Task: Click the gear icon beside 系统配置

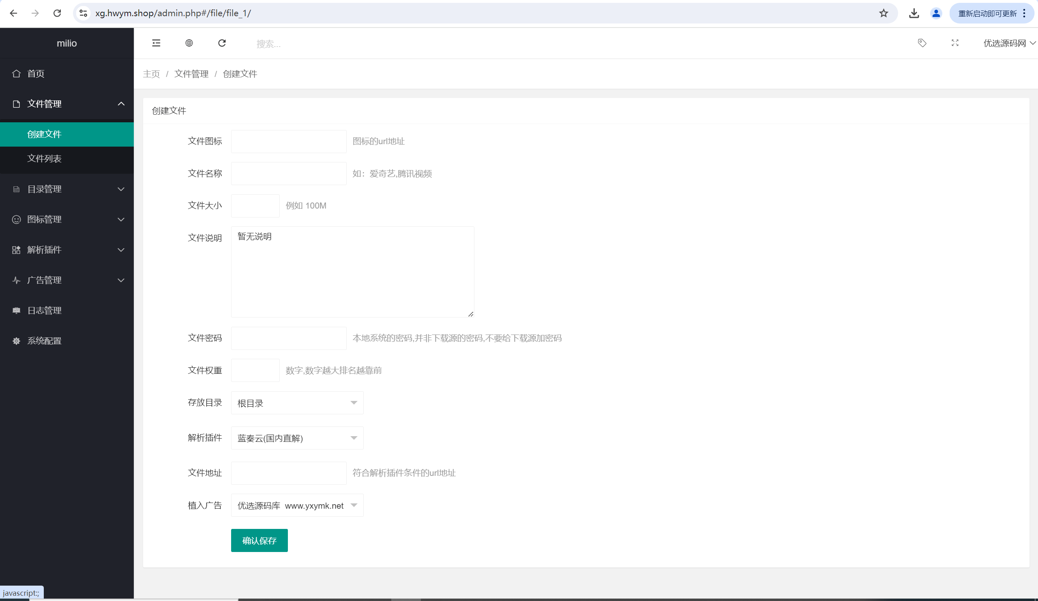Action: click(x=17, y=341)
